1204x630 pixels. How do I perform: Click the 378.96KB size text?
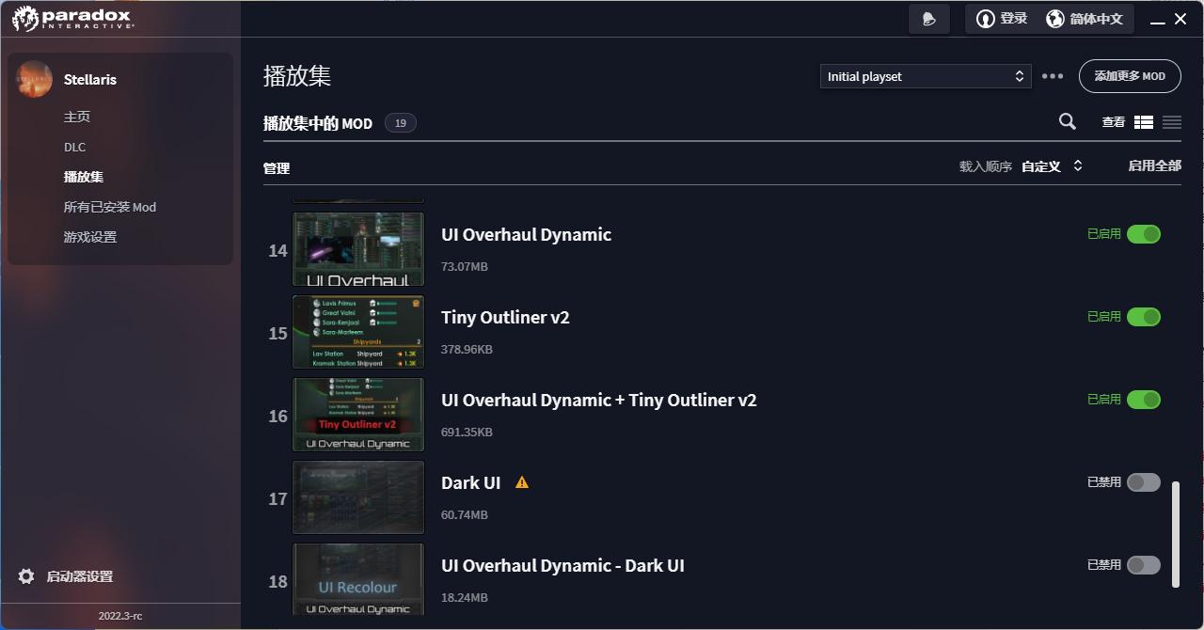click(467, 350)
